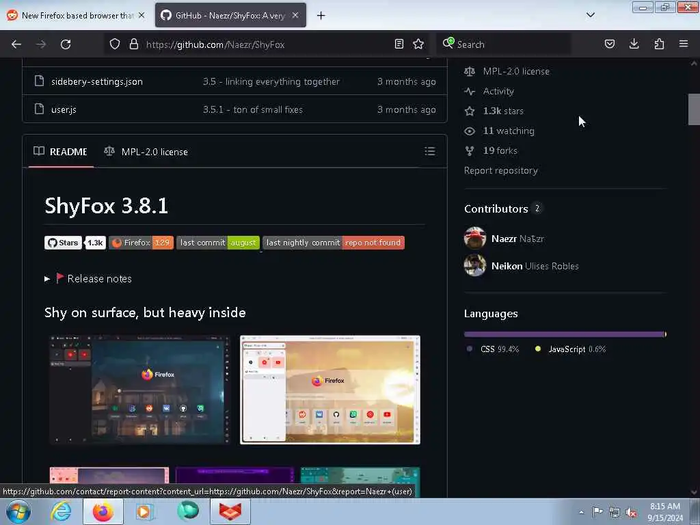Image resolution: width=700 pixels, height=525 pixels.
Task: Open the tracking protection shield icon
Action: pos(115,44)
